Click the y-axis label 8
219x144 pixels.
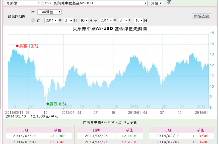[x=211, y=107]
